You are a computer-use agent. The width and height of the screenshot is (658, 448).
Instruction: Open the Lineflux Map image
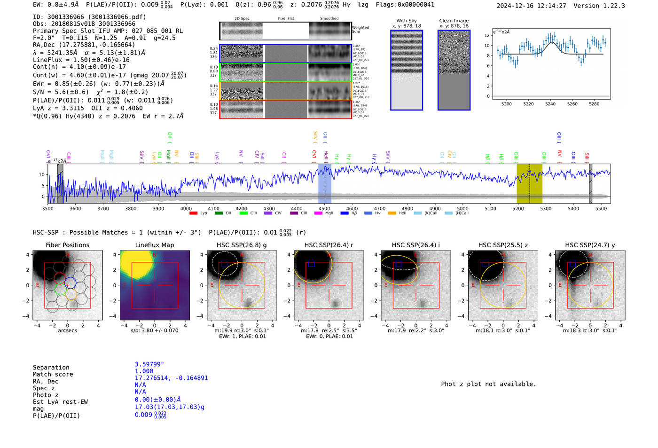click(x=155, y=285)
